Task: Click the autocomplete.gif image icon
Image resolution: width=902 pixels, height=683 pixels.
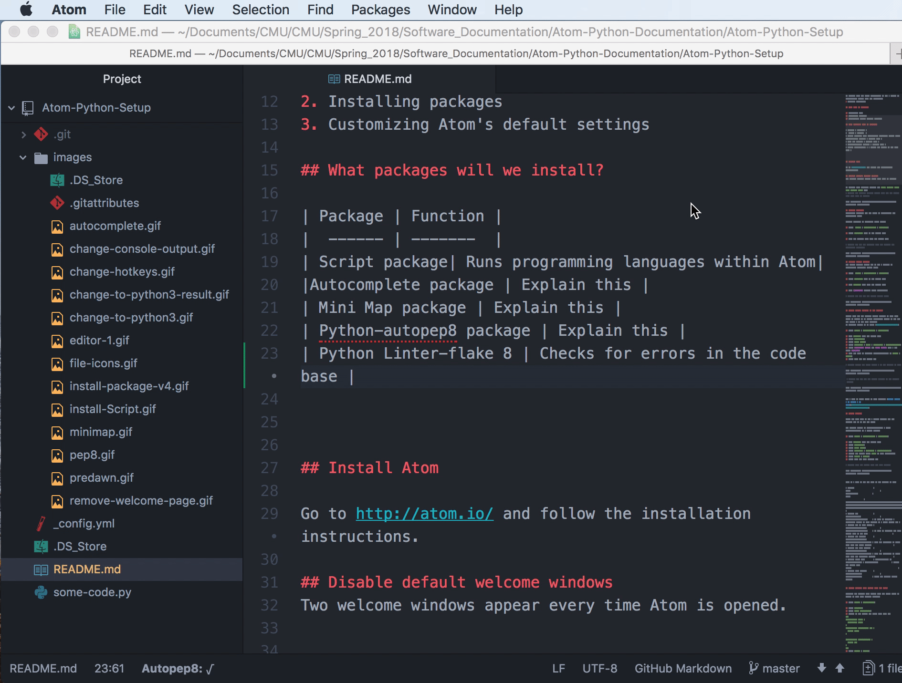Action: point(57,227)
